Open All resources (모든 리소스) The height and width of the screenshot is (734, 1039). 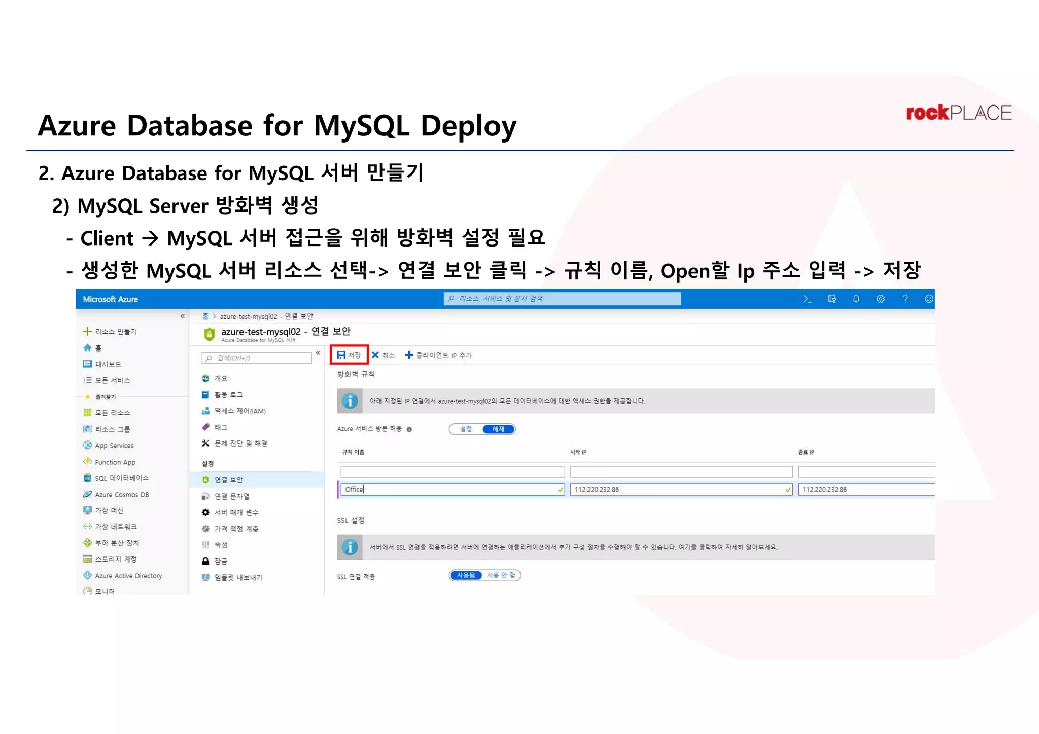[107, 413]
